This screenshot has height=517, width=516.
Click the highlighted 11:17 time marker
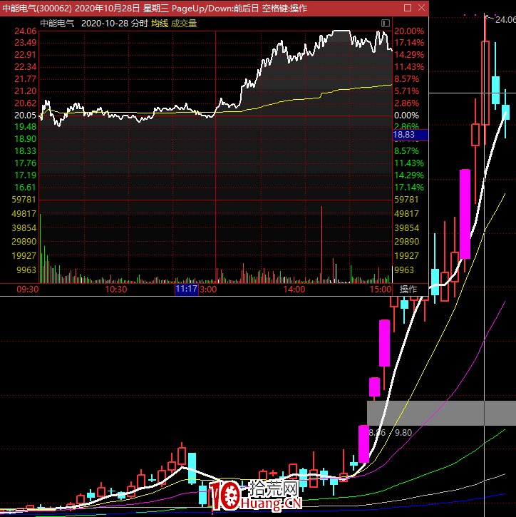187,290
